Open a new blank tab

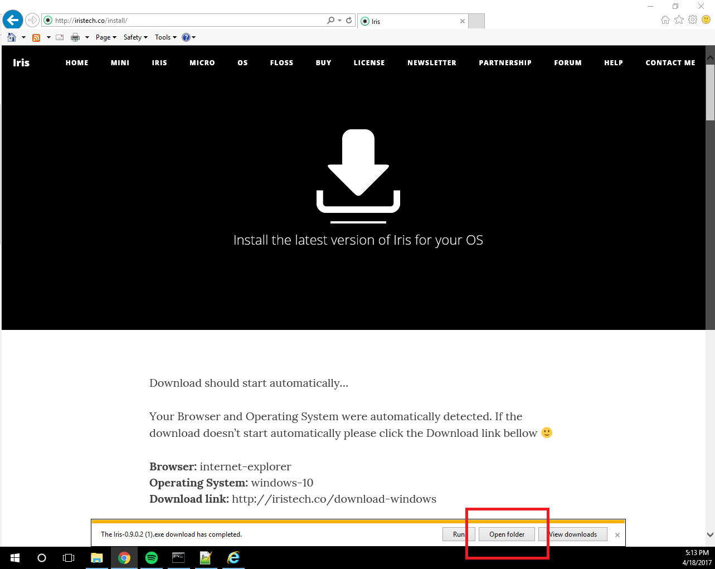tap(476, 21)
